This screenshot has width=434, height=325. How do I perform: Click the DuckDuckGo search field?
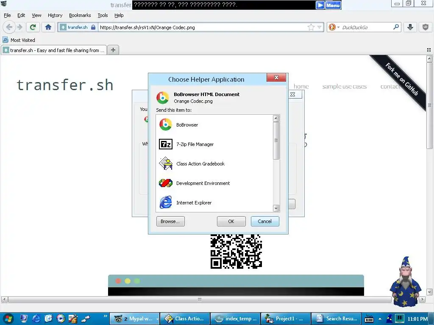[367, 28]
